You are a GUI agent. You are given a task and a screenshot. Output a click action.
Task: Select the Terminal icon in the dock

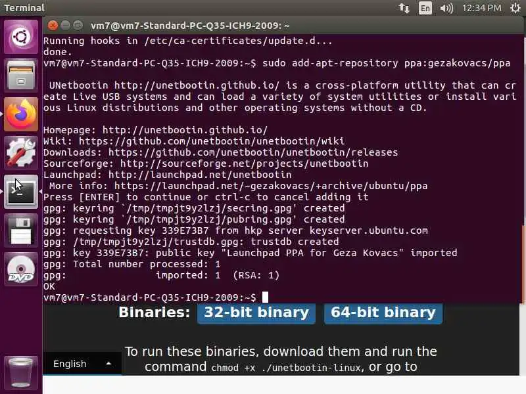point(21,192)
